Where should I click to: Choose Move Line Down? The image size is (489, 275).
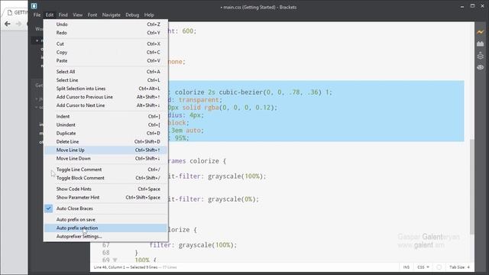pos(105,158)
